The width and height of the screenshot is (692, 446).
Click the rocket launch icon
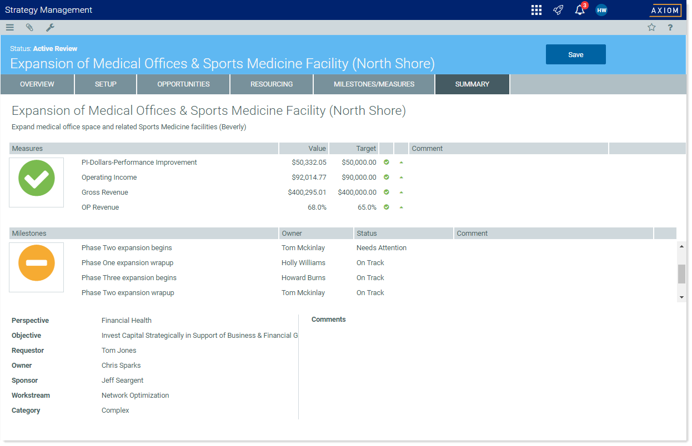(558, 9)
